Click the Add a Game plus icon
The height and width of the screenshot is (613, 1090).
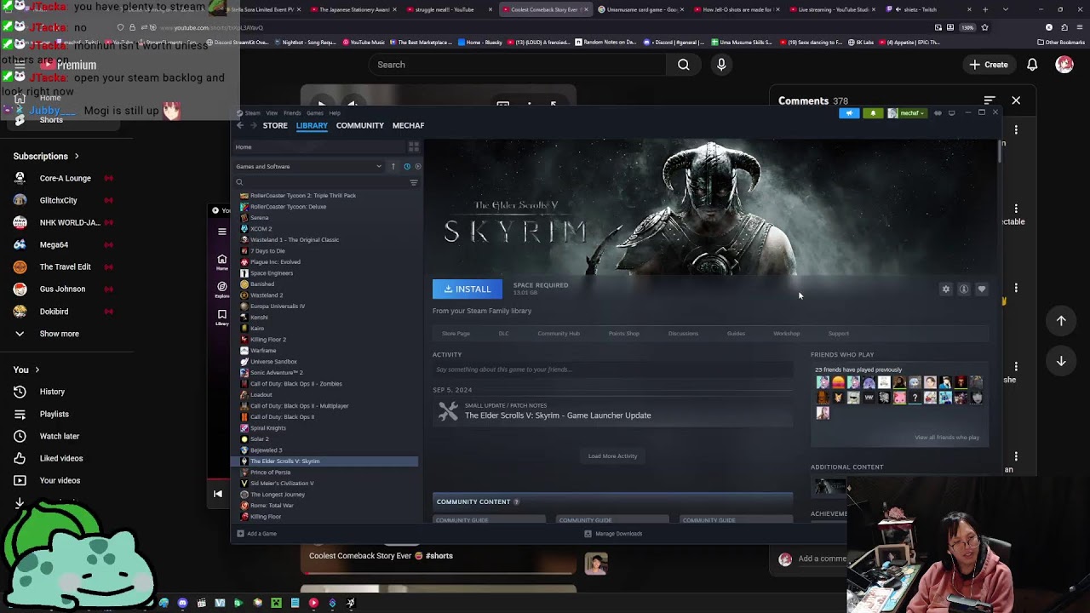click(240, 534)
